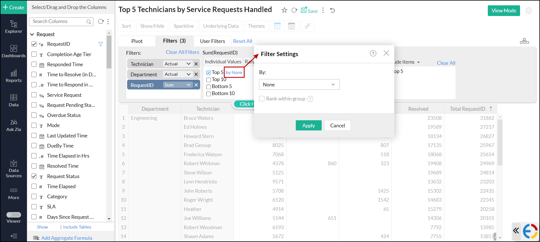Click the Clear All Filters link
Image resolution: width=540 pixels, height=242 pixels.
click(182, 52)
